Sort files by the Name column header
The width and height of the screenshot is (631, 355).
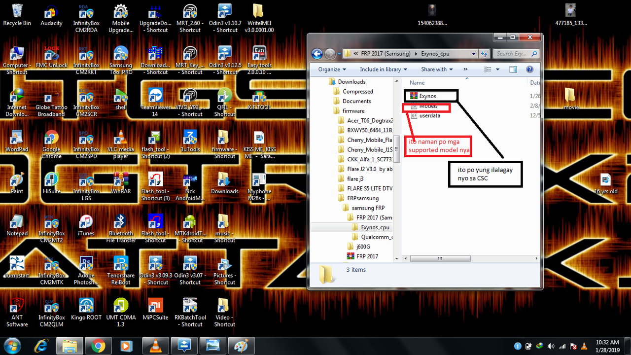(417, 83)
